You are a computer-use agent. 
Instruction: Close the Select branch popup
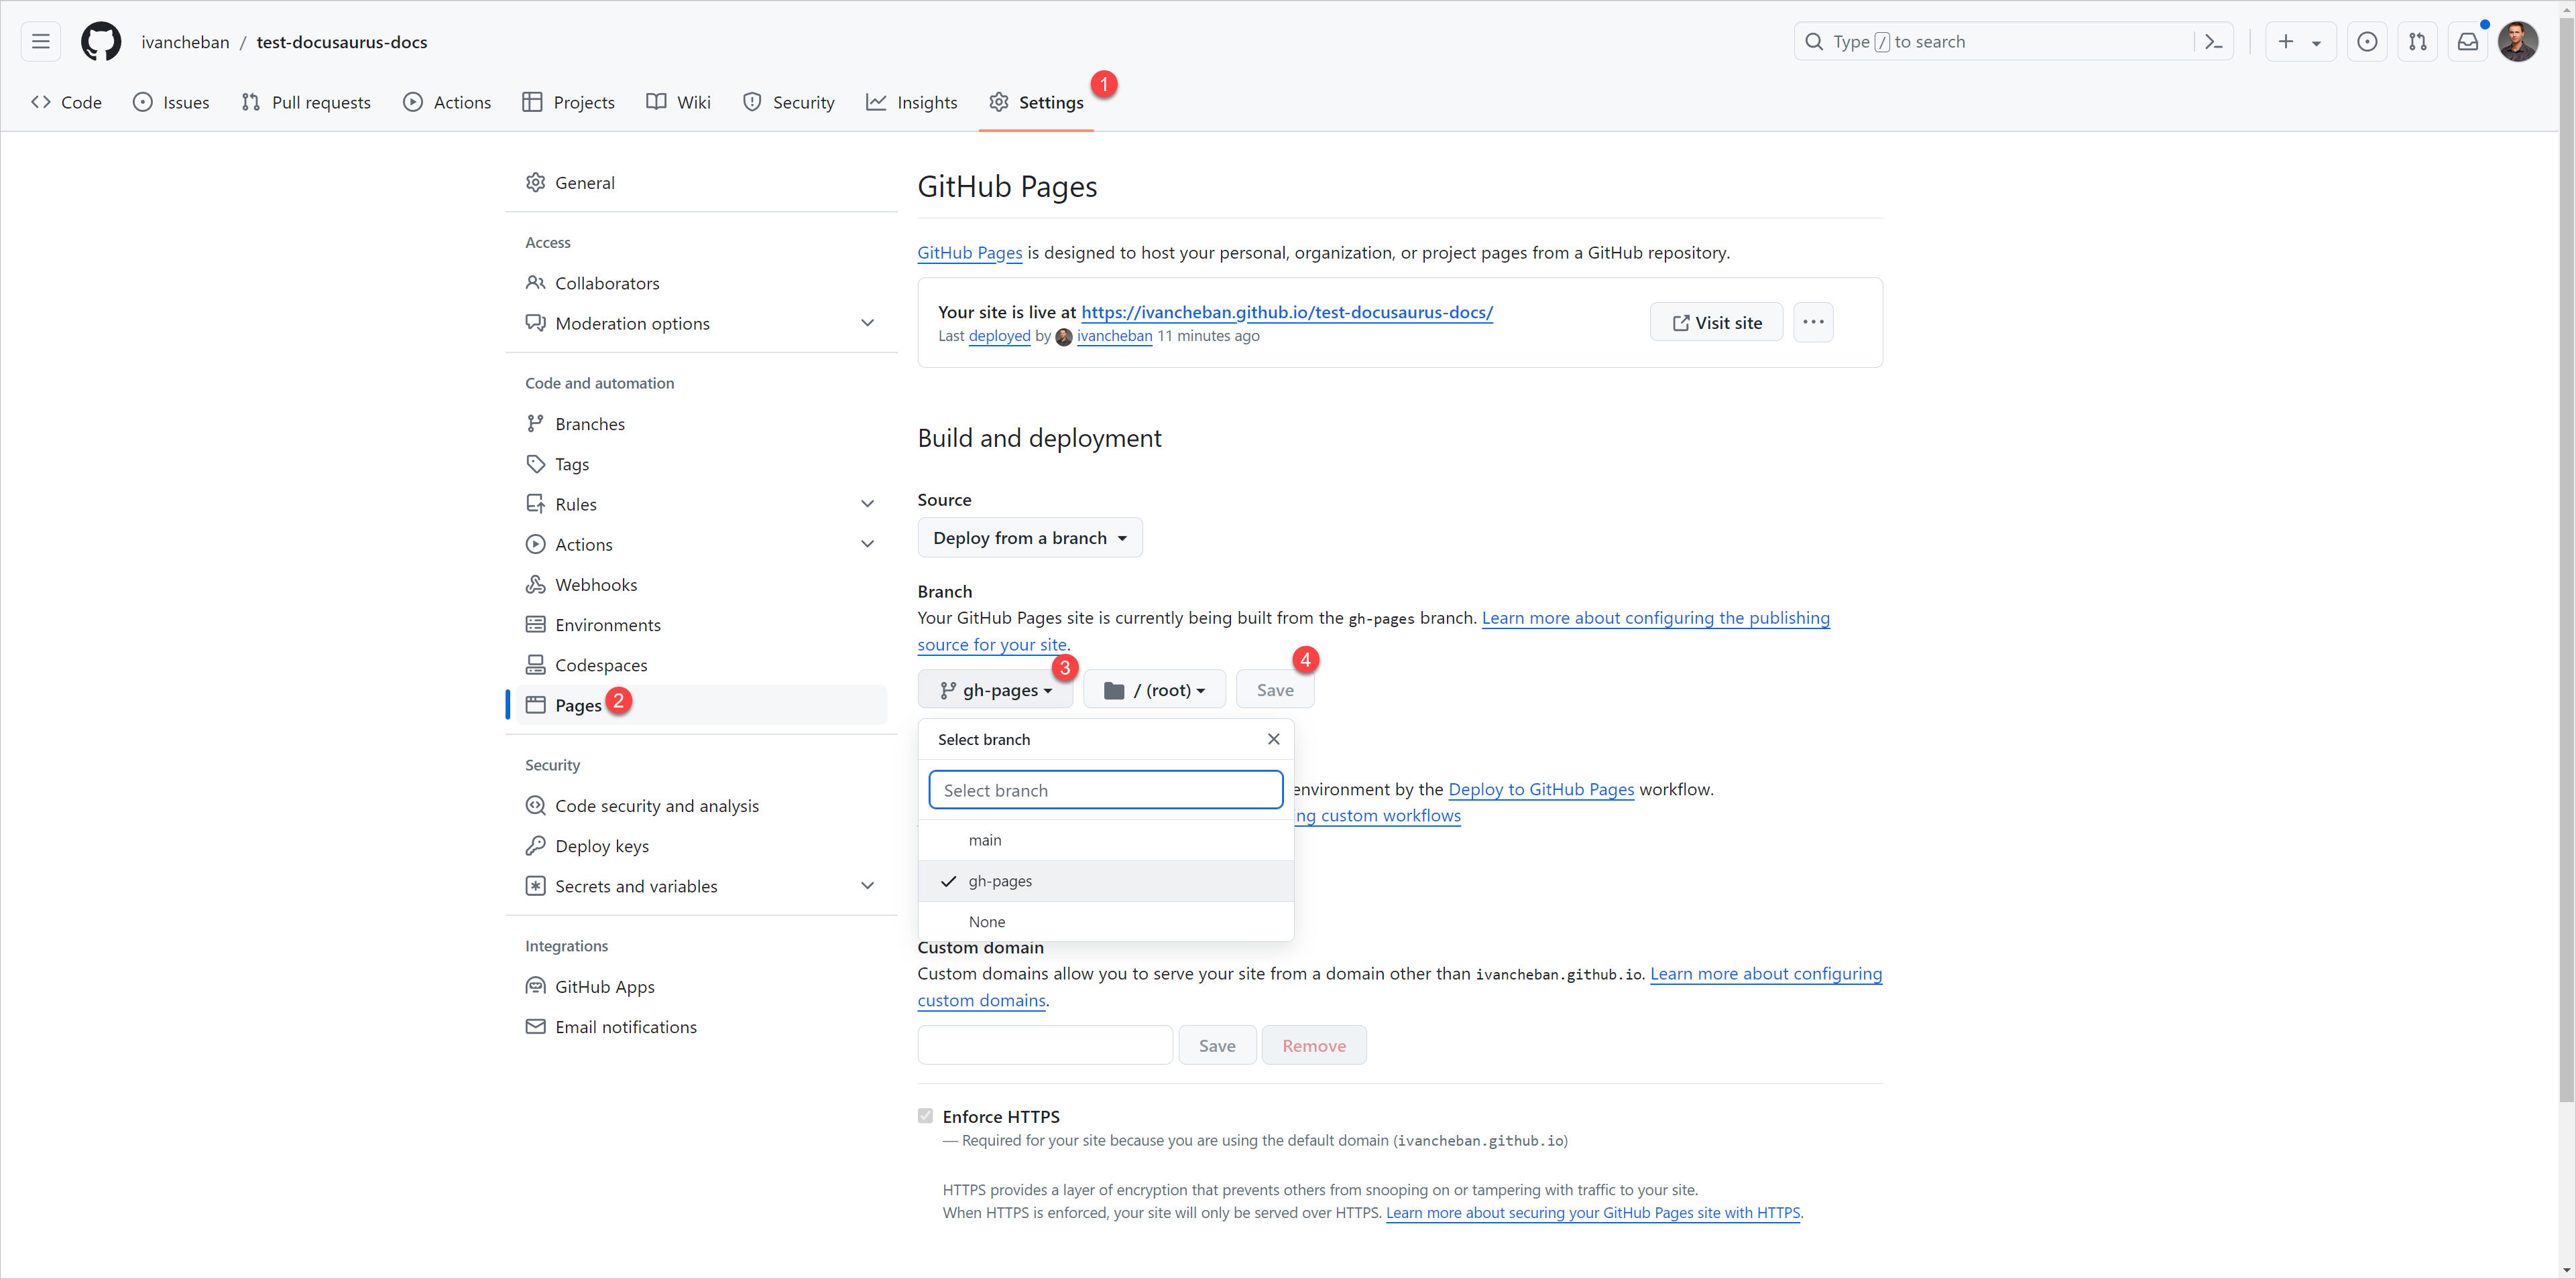(1273, 738)
